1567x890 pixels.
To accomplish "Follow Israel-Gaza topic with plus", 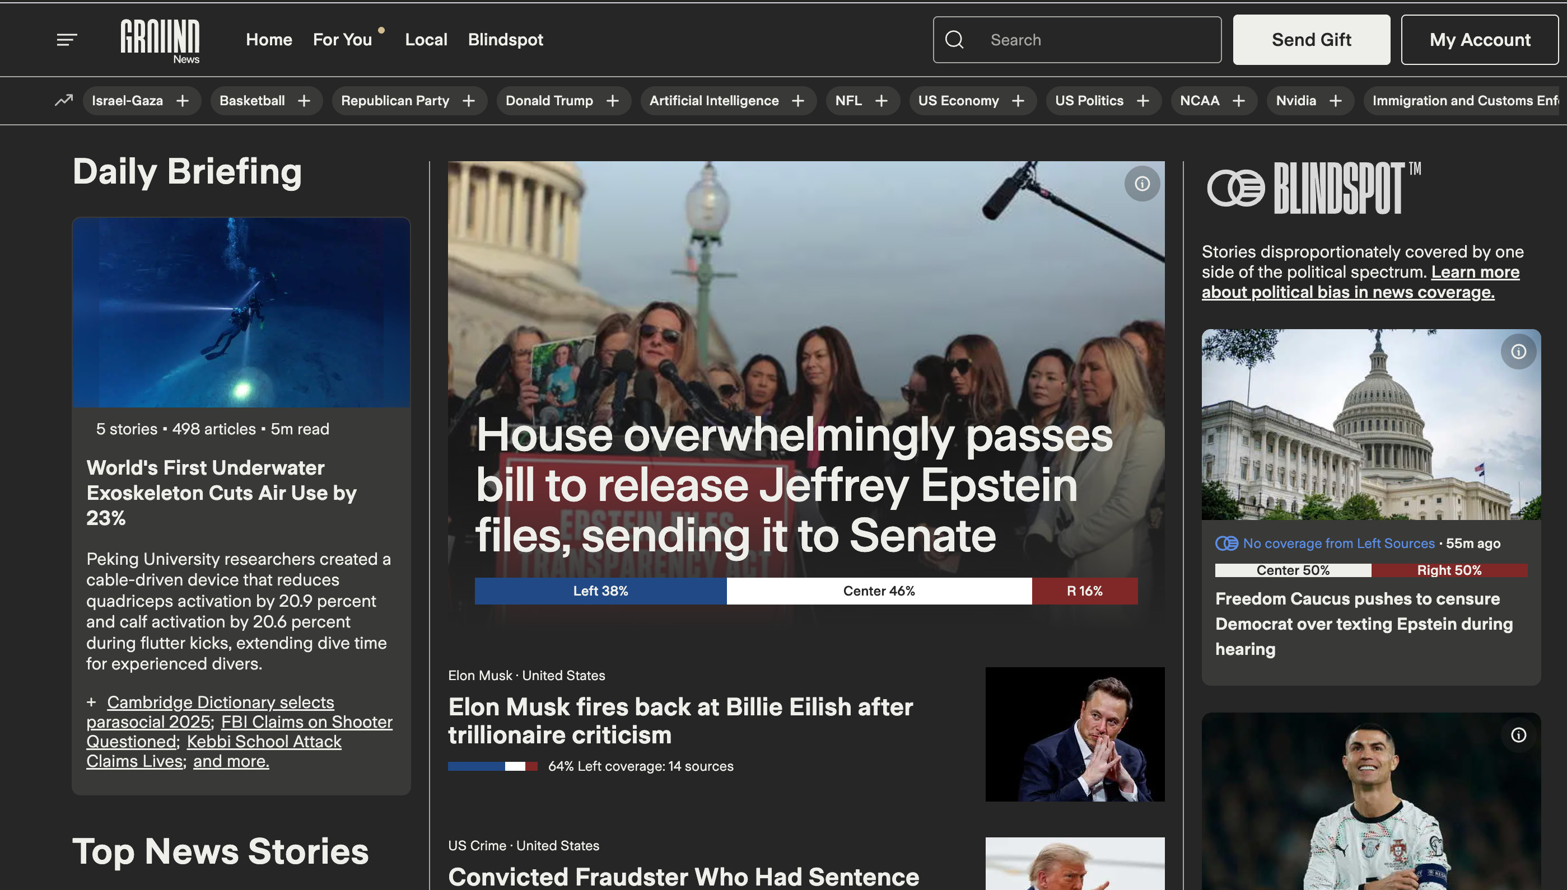I will tap(182, 101).
